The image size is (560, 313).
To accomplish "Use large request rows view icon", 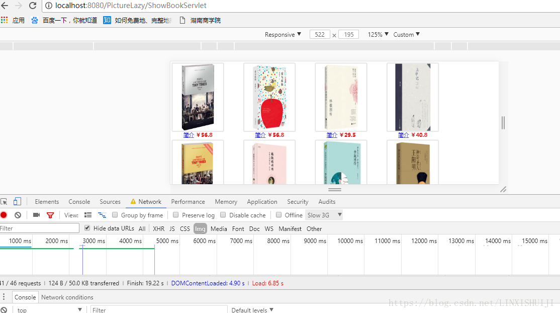I will tap(88, 215).
